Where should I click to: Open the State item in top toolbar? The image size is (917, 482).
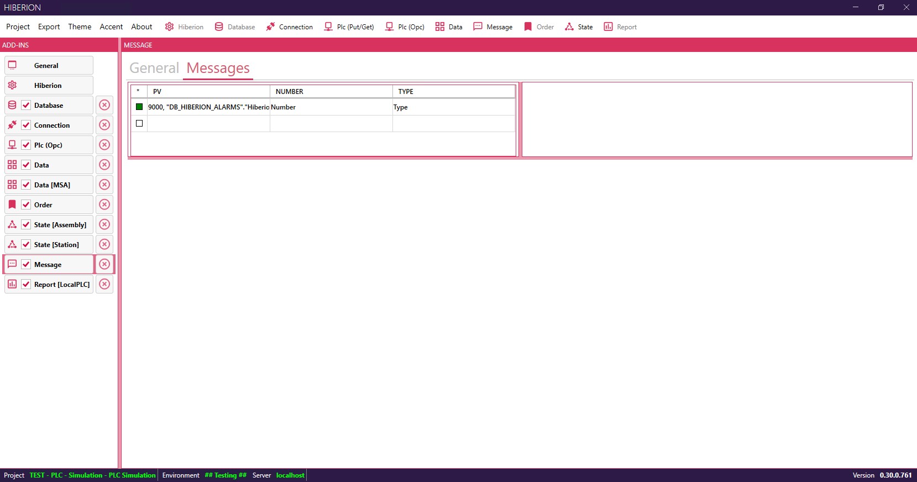click(579, 27)
